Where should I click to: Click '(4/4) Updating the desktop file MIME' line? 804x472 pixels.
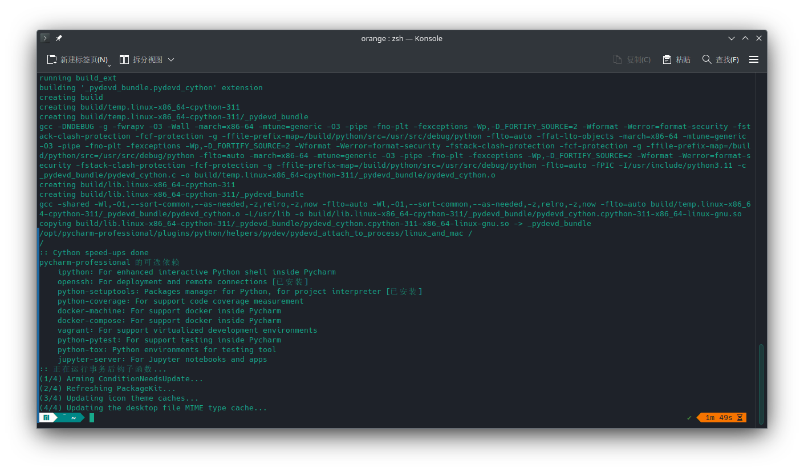[153, 408]
